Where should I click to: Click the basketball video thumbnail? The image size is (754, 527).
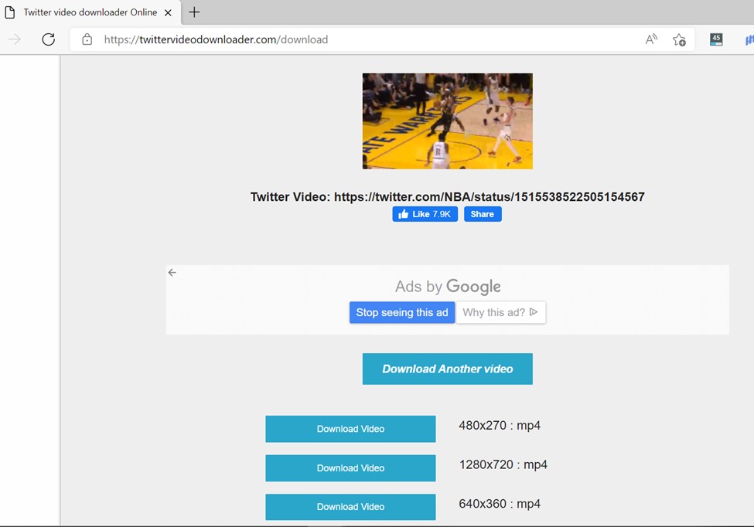point(447,121)
